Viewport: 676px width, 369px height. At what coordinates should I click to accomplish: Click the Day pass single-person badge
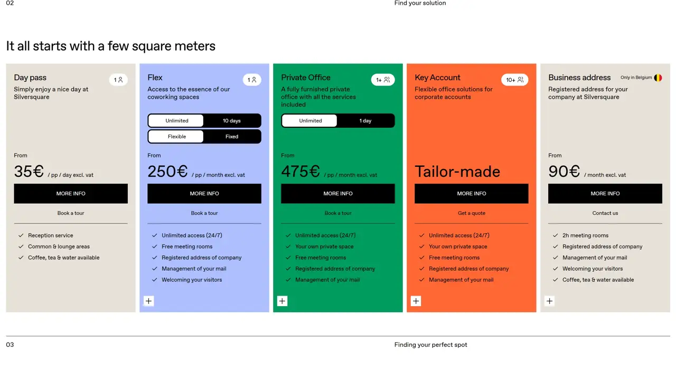point(118,80)
